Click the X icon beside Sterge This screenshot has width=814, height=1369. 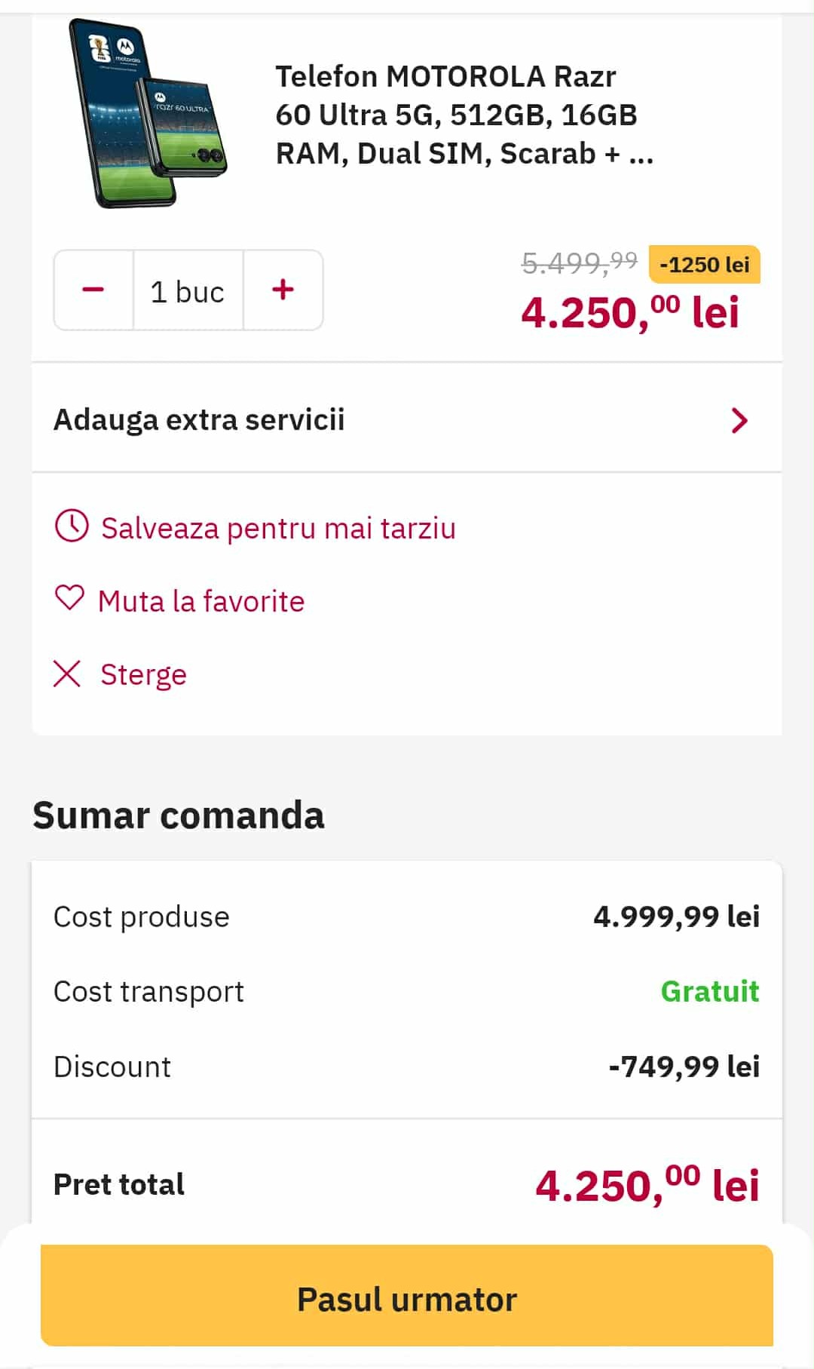coord(68,674)
